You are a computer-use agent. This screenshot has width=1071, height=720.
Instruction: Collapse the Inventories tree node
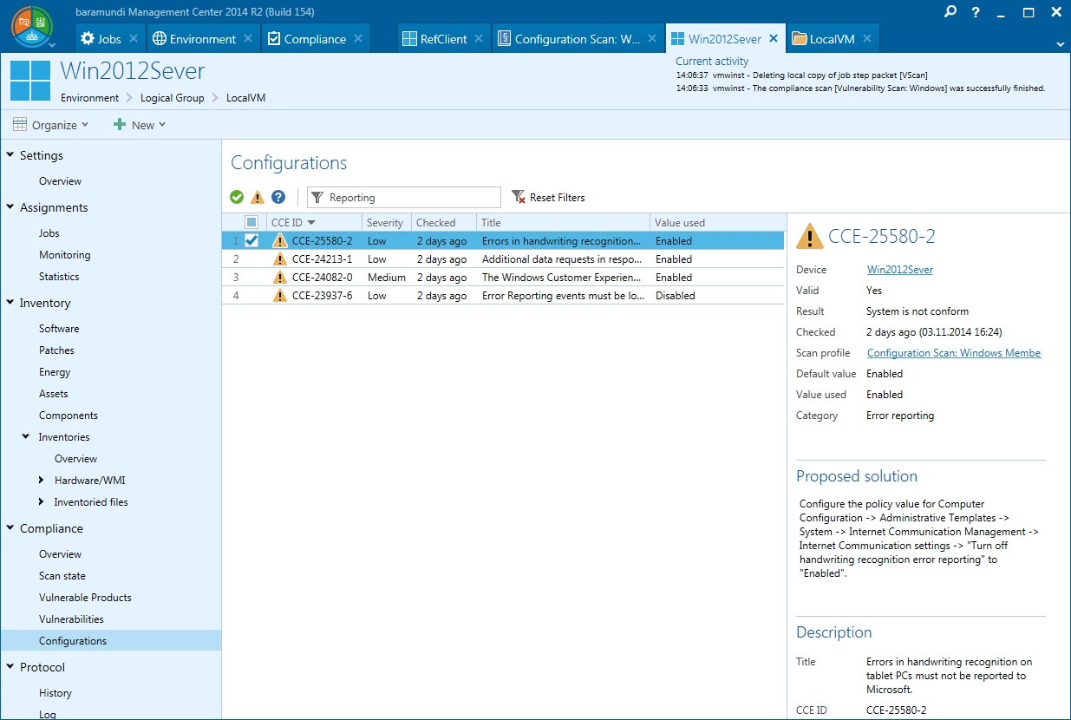tap(26, 436)
